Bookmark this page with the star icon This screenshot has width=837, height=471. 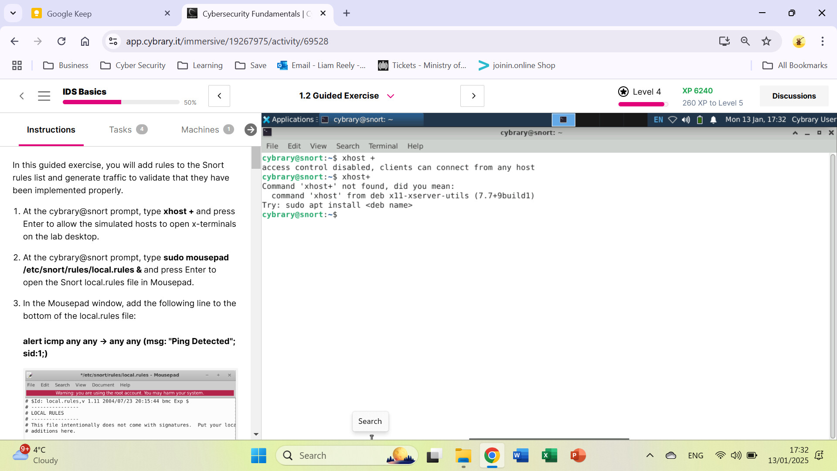766,41
